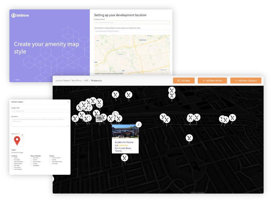Click the red default marker swatch in the dialog
Screen dimensions: 273x203
tap(17, 140)
